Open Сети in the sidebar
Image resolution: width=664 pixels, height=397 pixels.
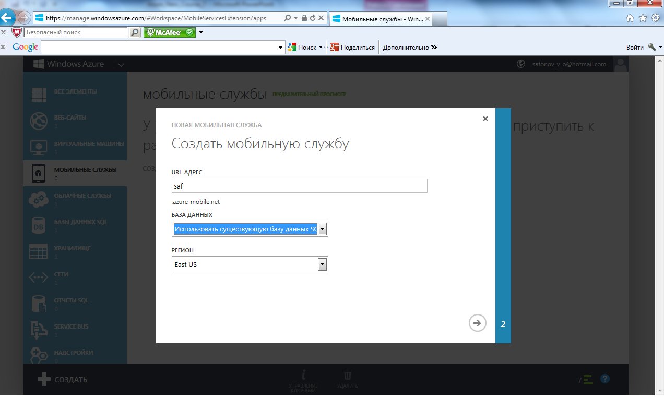coord(75,277)
